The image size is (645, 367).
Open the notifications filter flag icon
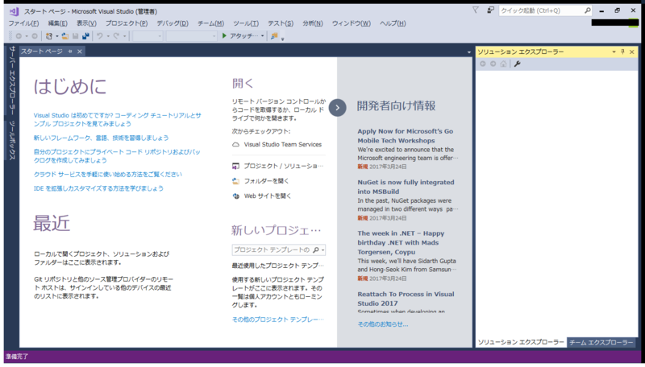(x=476, y=10)
